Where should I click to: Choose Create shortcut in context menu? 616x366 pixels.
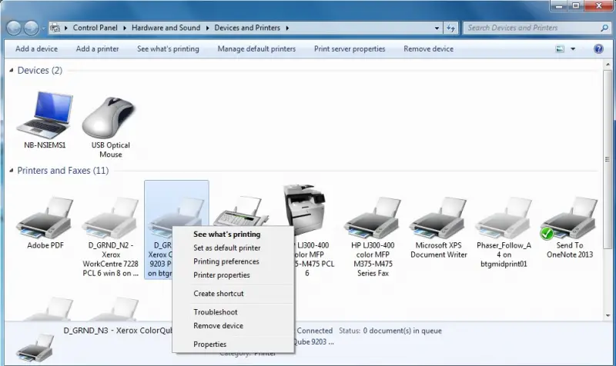[x=219, y=294]
